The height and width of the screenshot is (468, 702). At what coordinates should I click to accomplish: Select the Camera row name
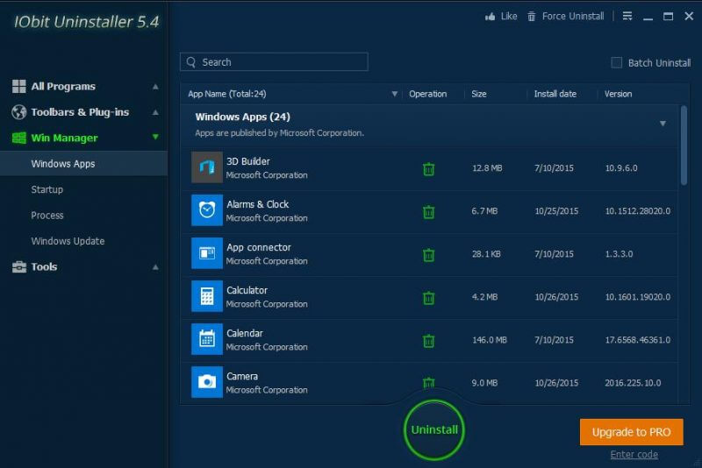242,376
